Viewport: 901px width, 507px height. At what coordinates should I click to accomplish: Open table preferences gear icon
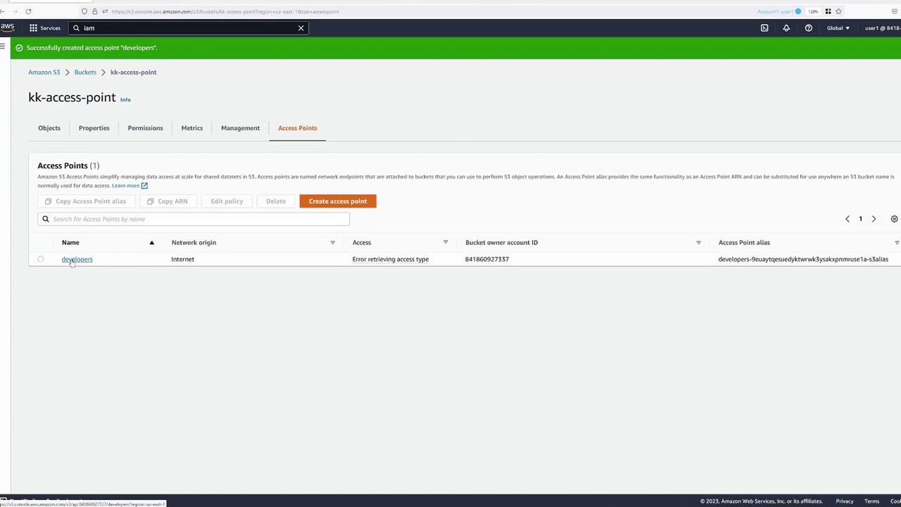point(894,219)
